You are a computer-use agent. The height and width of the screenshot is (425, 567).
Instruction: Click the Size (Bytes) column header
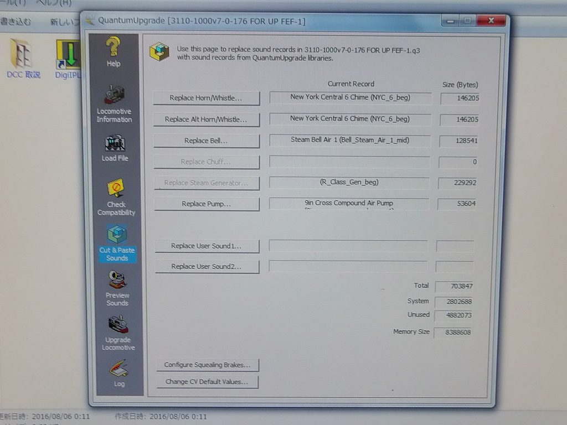(x=460, y=85)
